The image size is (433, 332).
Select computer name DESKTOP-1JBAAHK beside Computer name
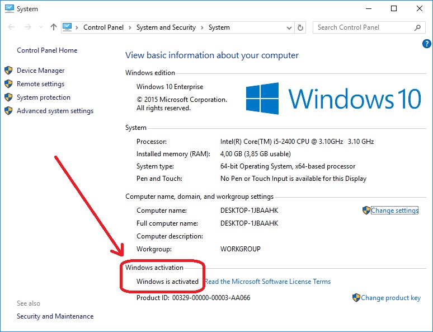(x=249, y=211)
